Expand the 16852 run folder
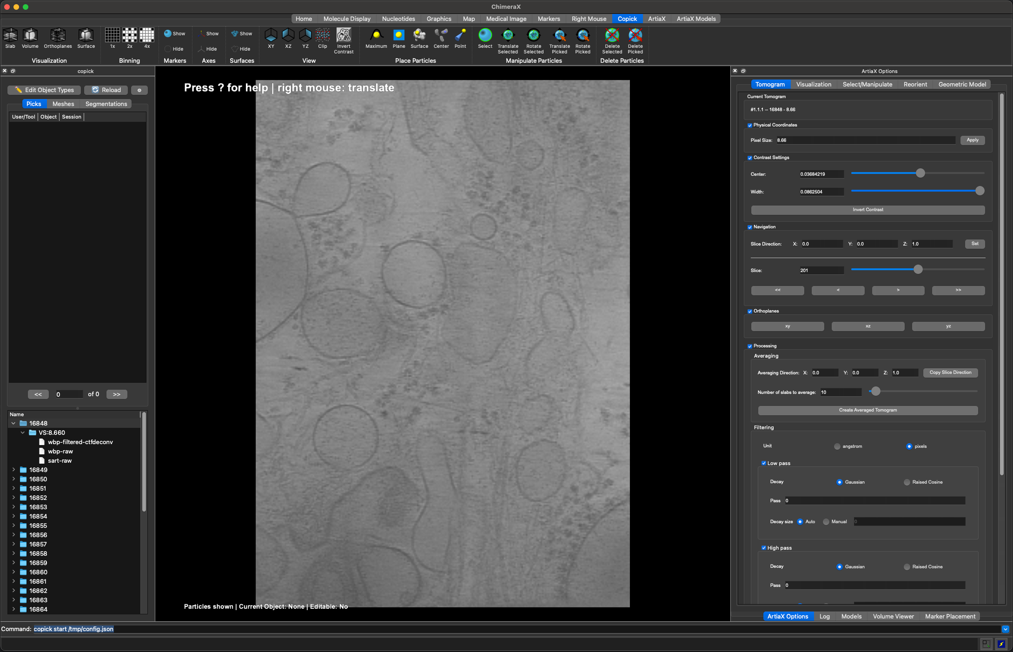1013x652 pixels. pos(13,498)
